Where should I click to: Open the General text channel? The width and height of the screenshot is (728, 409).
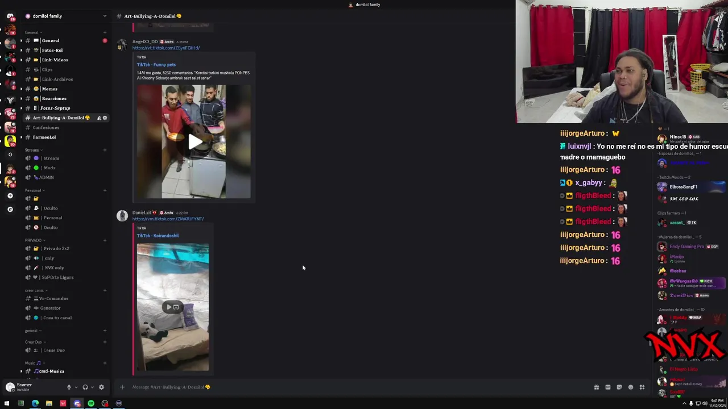pyautogui.click(x=65, y=40)
